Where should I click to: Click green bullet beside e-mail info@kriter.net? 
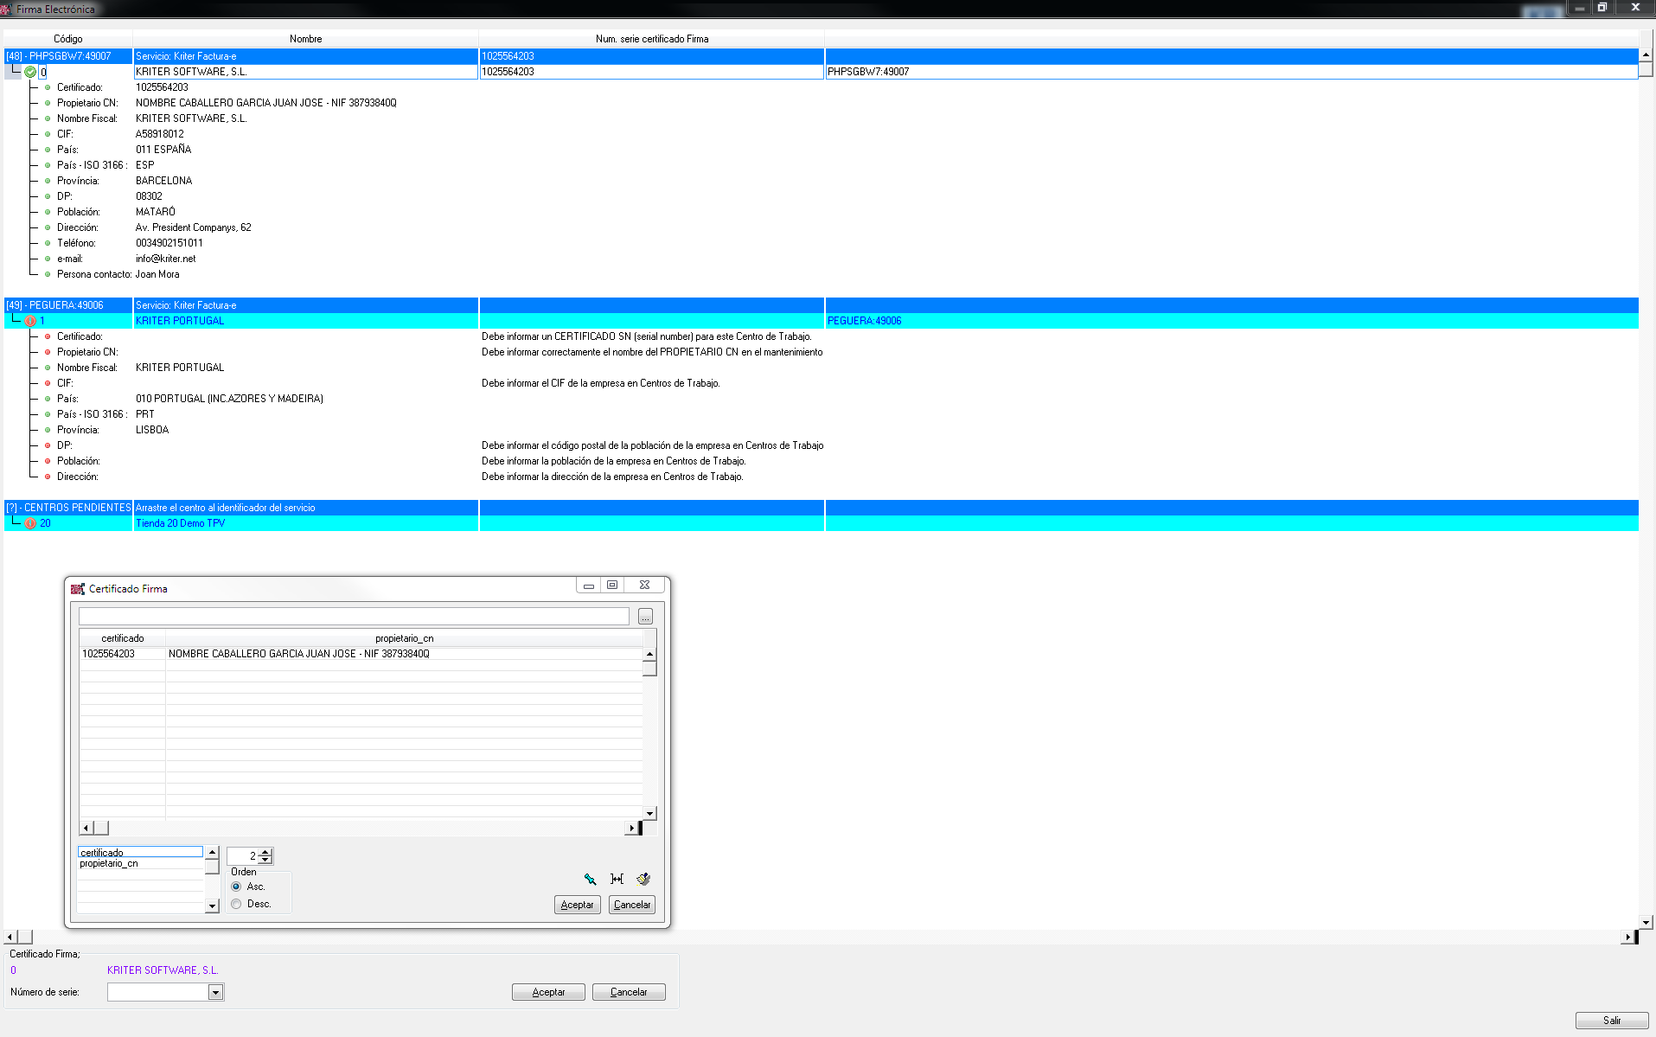(48, 259)
